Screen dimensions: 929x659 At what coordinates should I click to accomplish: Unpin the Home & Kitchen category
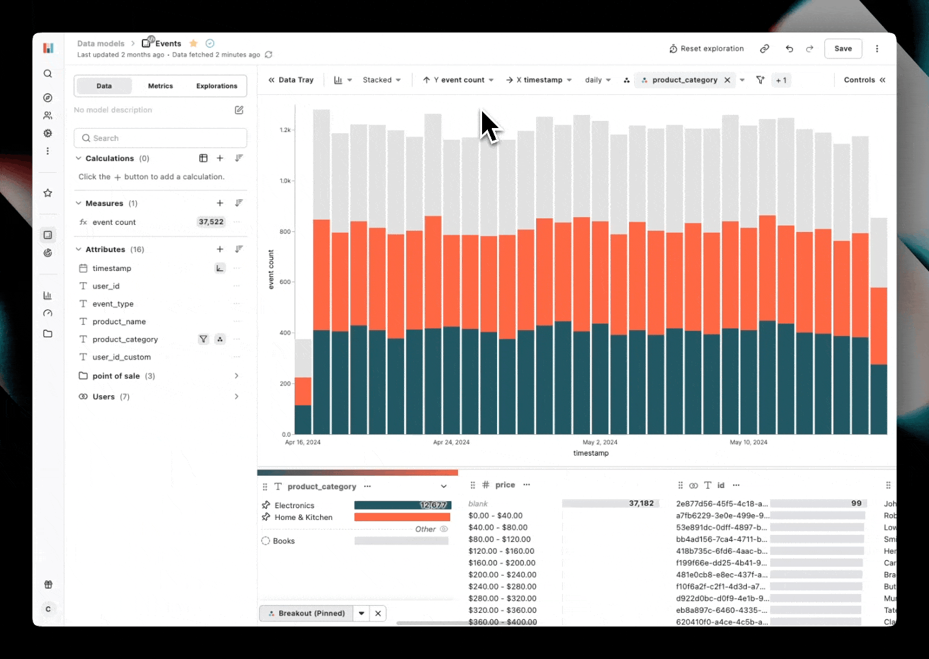pyautogui.click(x=265, y=517)
